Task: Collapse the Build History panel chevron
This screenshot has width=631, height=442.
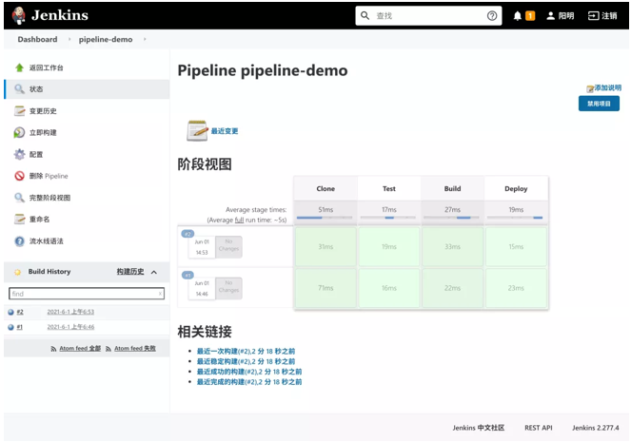Action: click(154, 272)
